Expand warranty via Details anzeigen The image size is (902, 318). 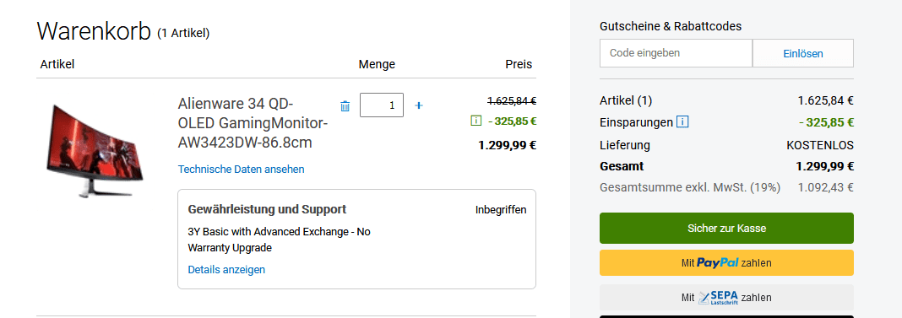coord(226,269)
